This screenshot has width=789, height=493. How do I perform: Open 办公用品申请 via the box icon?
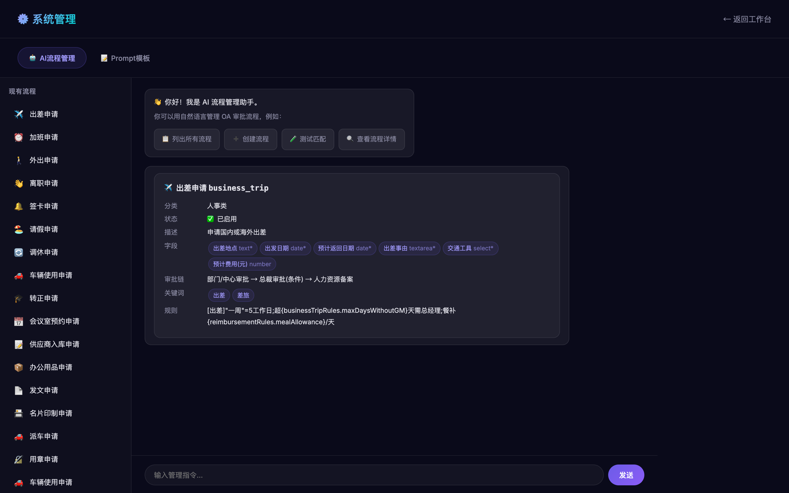(x=19, y=367)
